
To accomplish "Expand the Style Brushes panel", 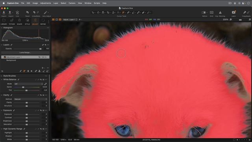I will [2, 76].
